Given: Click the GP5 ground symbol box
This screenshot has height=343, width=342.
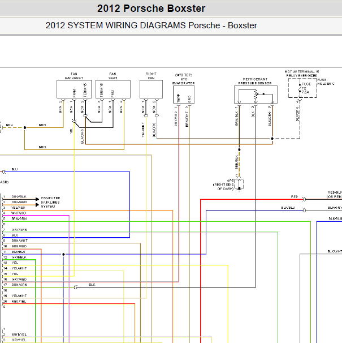Looking at the screenshot, I should point(239,184).
